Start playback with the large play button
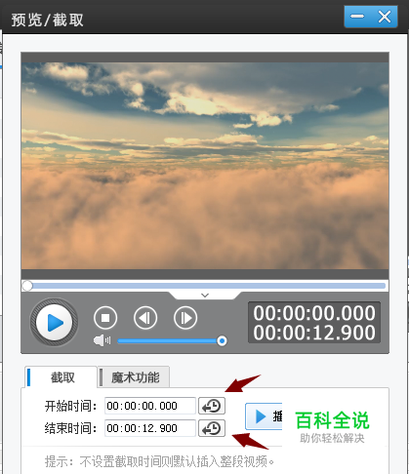Image resolution: width=409 pixels, height=474 pixels. [x=54, y=323]
